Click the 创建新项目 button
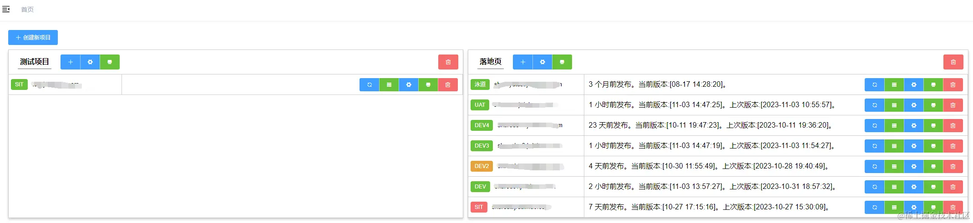 click(33, 38)
